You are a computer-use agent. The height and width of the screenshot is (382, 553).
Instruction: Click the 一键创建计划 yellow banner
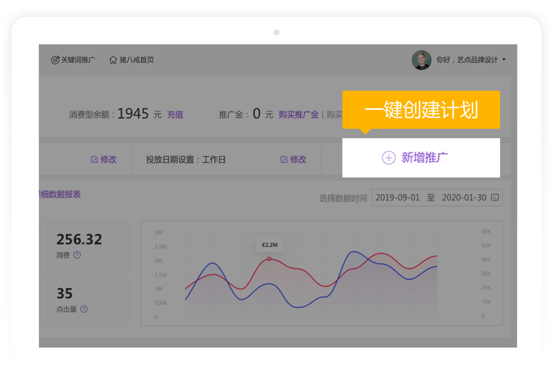coord(421,110)
